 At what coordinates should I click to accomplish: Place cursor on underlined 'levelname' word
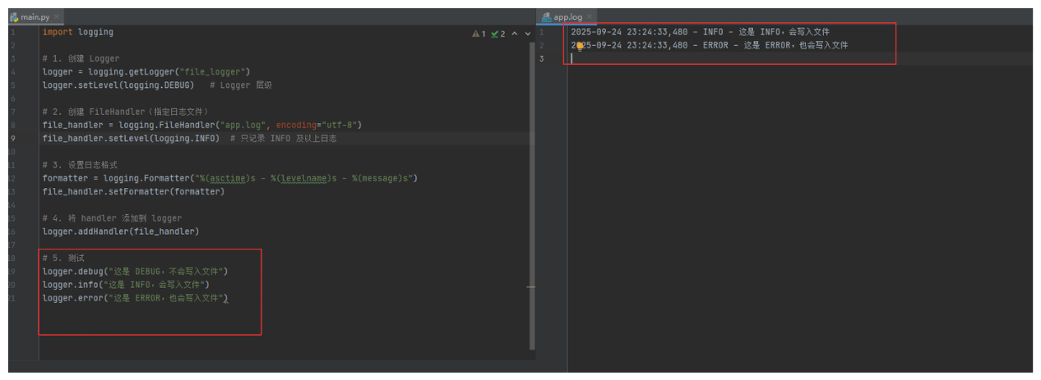tap(303, 178)
